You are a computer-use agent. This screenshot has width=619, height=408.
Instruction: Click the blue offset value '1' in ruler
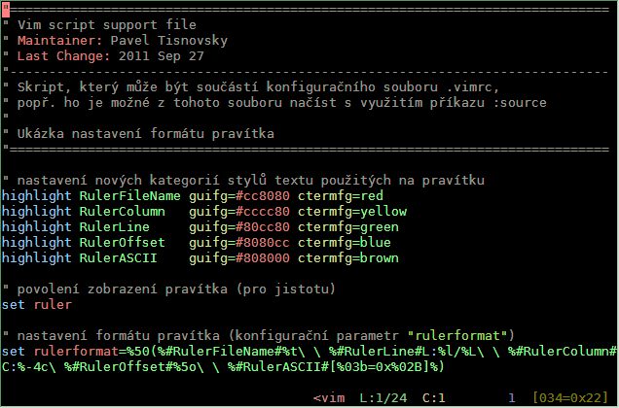pyautogui.click(x=512, y=397)
